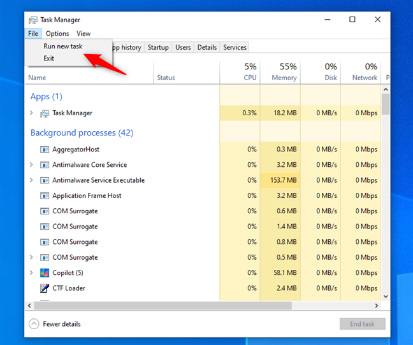Click the Antimalware Core Service icon

click(x=44, y=165)
